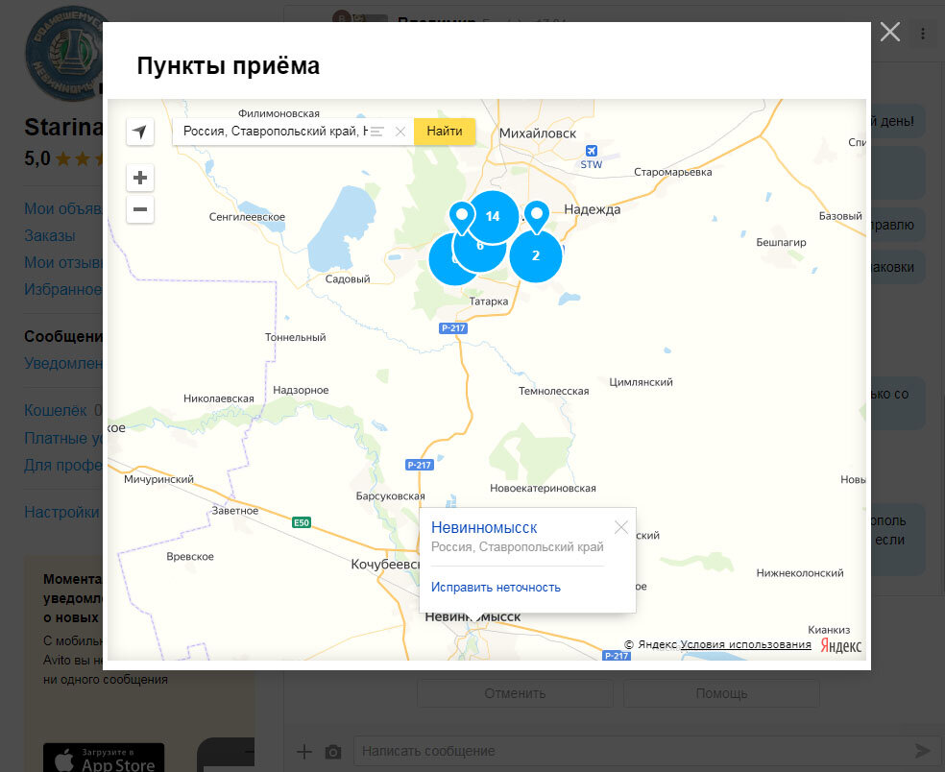Click the Надзорное label on map
945x772 pixels.
coord(301,390)
